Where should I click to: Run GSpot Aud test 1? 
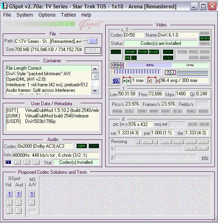coord(18,194)
